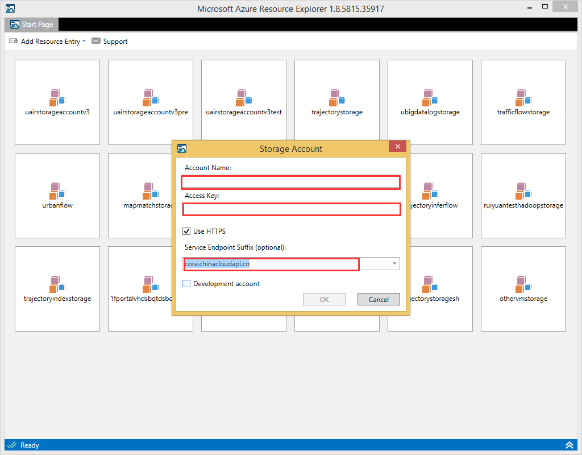This screenshot has width=582, height=455.
Task: Click into the Access Key field
Action: pos(291,210)
